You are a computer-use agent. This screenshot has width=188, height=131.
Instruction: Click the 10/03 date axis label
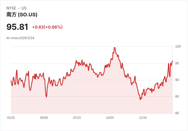[x=110, y=118]
